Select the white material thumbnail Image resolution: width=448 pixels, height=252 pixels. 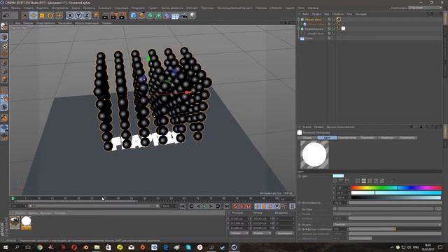(x=26, y=223)
